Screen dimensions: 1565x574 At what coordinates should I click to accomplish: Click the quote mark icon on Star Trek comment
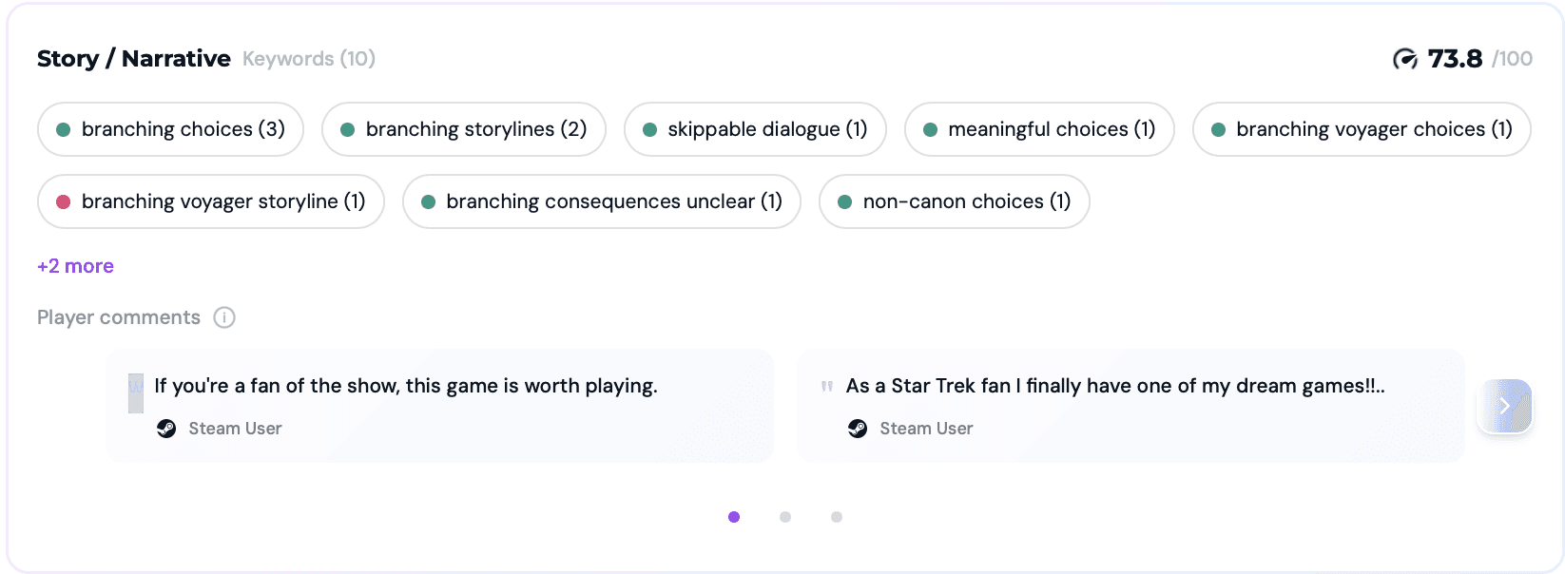(x=827, y=386)
